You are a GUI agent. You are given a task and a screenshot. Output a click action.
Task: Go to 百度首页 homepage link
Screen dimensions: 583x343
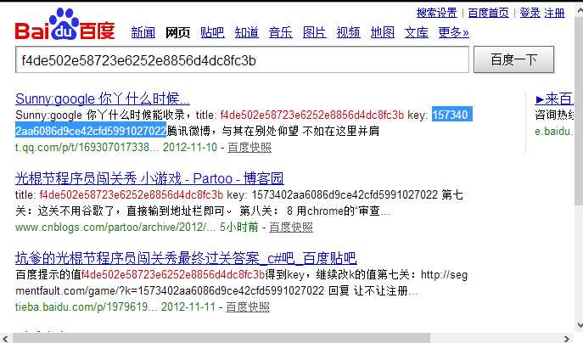488,13
